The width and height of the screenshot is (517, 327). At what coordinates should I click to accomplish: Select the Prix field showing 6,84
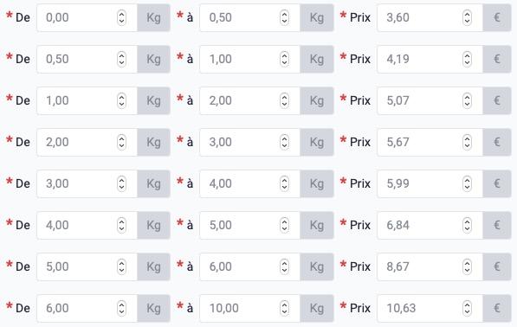pyautogui.click(x=430, y=225)
